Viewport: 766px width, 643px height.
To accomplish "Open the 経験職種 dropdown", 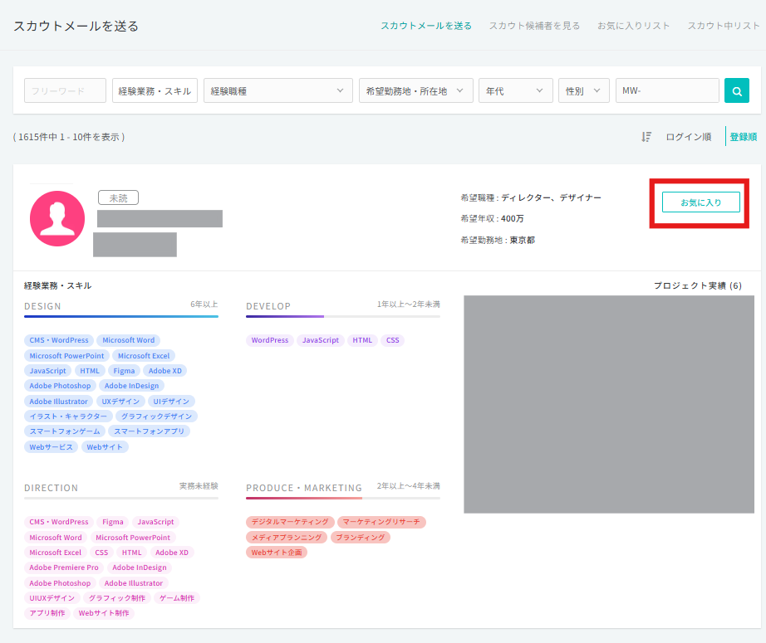I will [x=277, y=90].
